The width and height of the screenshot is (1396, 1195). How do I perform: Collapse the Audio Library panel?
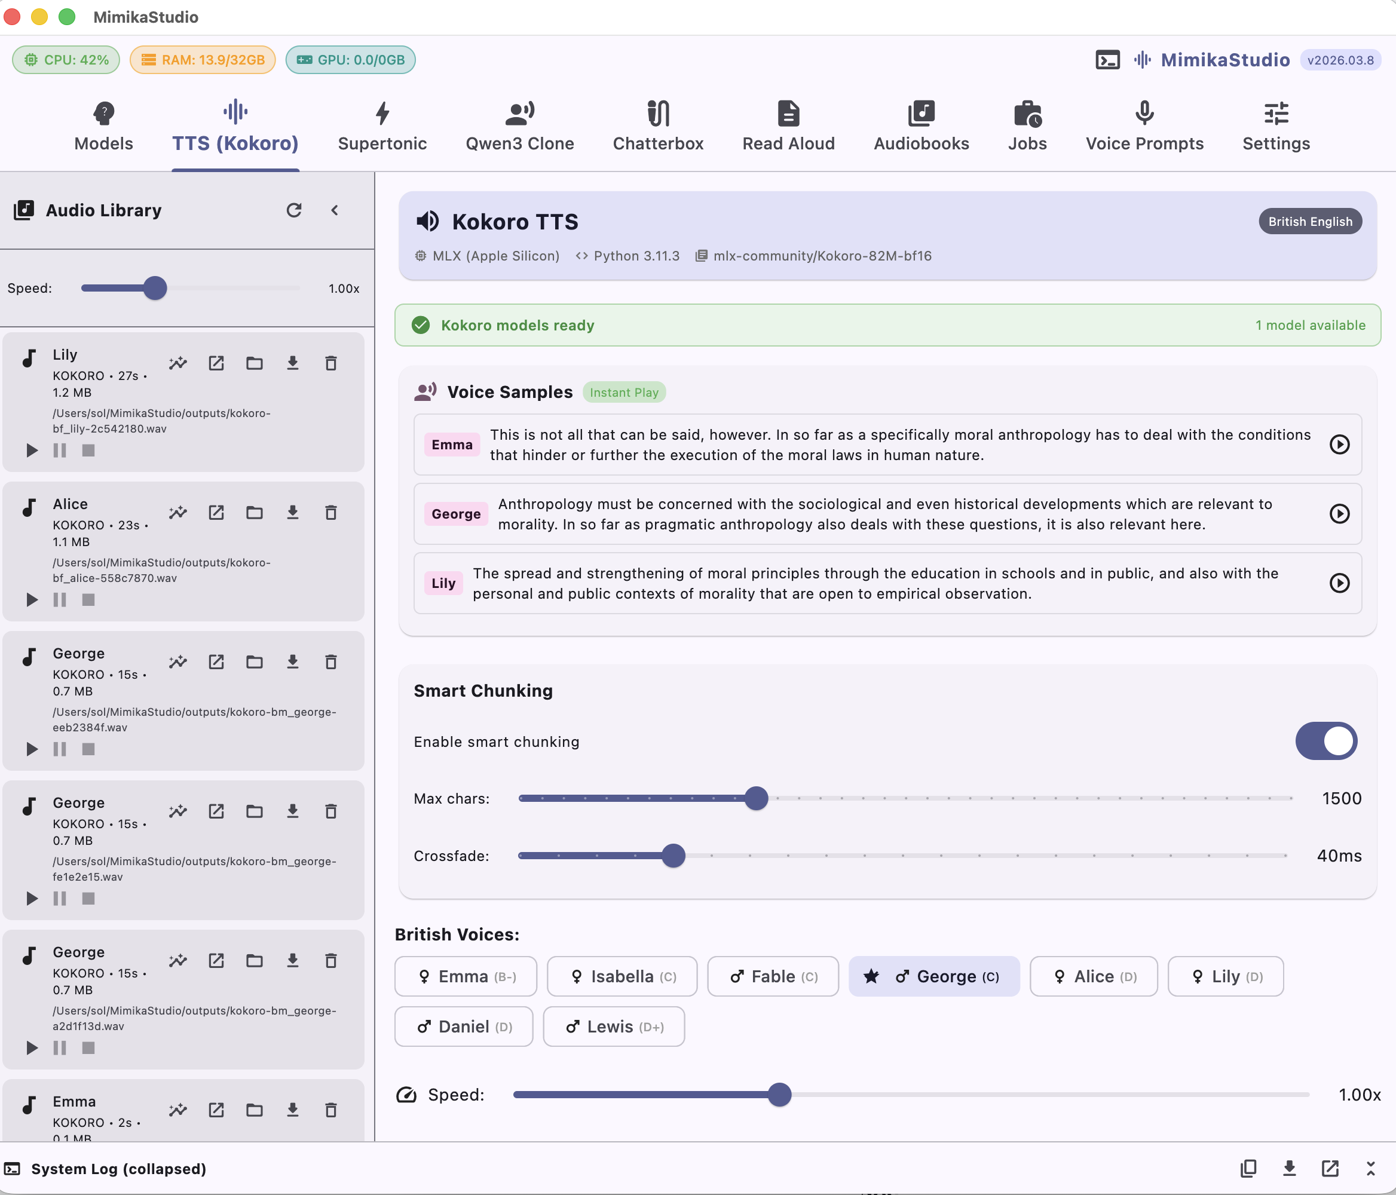click(x=335, y=210)
